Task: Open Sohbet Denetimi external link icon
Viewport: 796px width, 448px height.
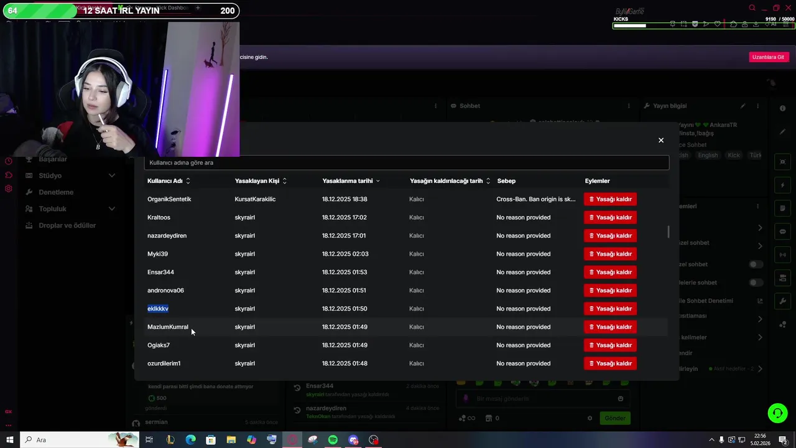Action: 760,301
